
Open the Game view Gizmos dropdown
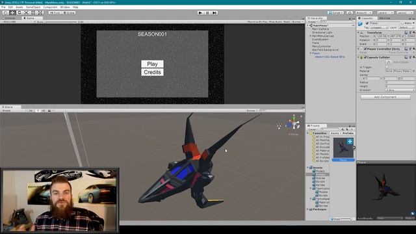click(x=297, y=21)
